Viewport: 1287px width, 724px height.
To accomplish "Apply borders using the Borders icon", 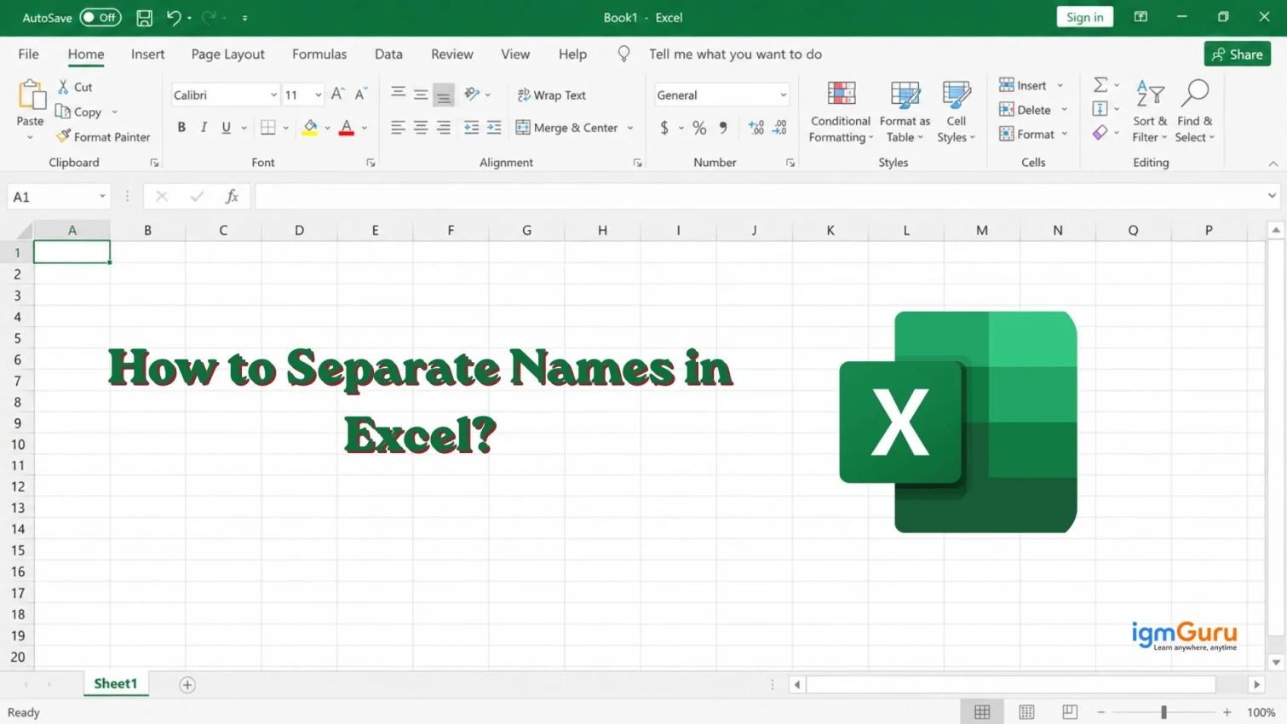I will click(x=268, y=128).
